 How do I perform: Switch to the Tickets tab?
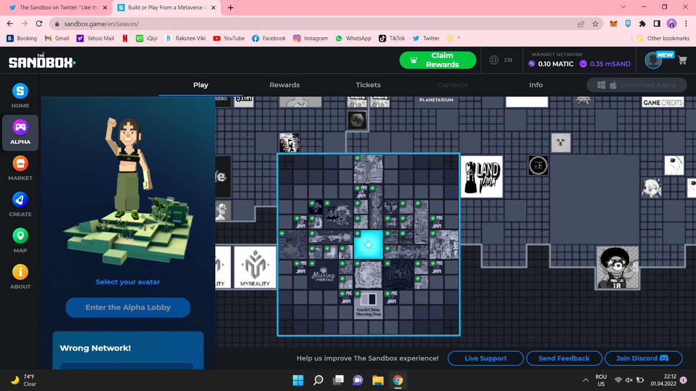[x=368, y=85]
